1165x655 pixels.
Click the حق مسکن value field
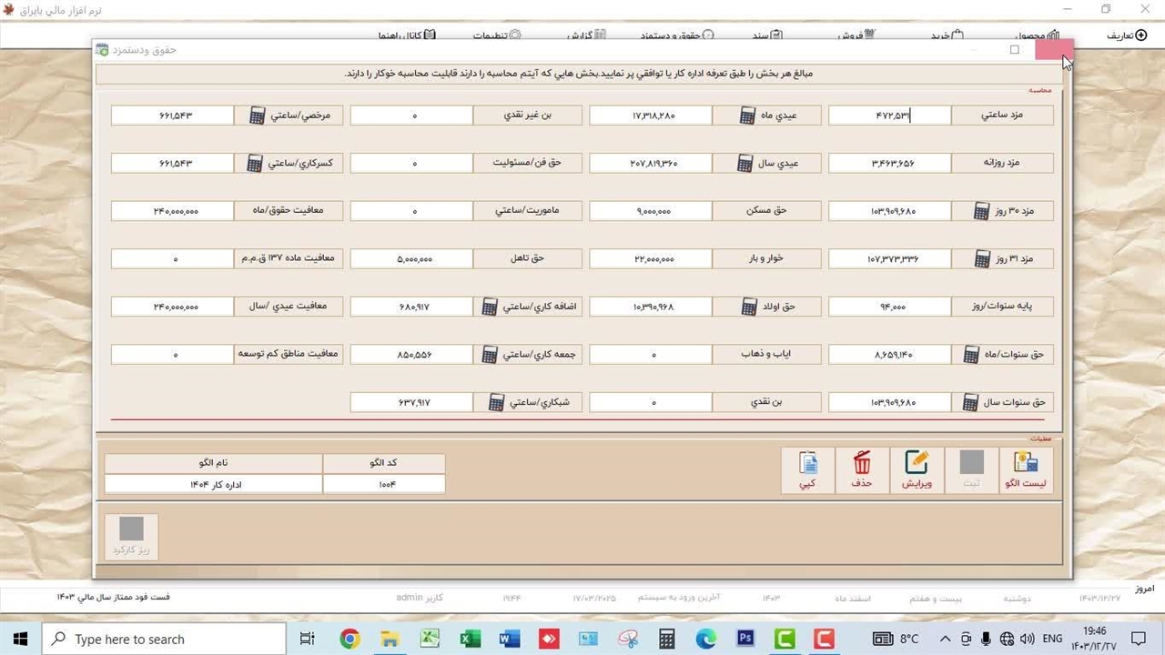pos(650,211)
